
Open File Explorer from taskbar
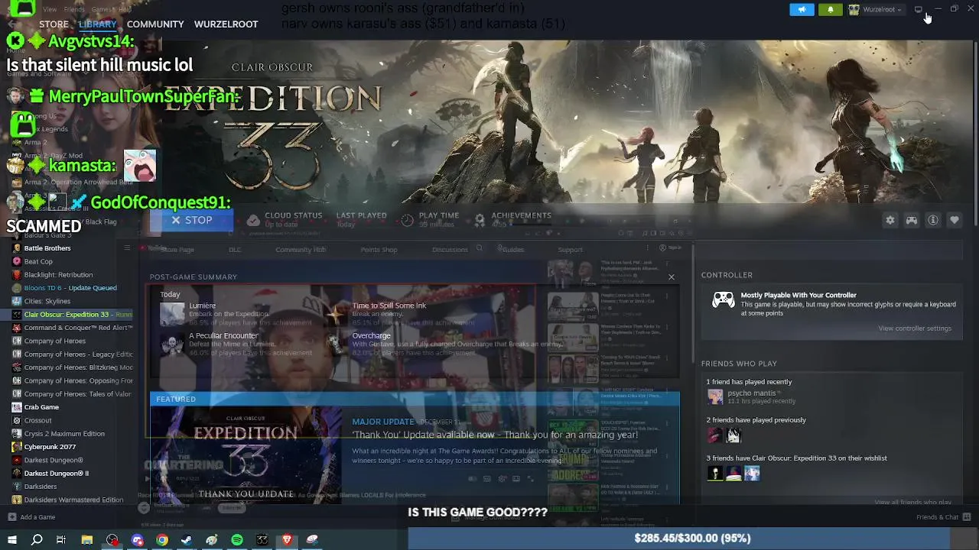point(87,540)
